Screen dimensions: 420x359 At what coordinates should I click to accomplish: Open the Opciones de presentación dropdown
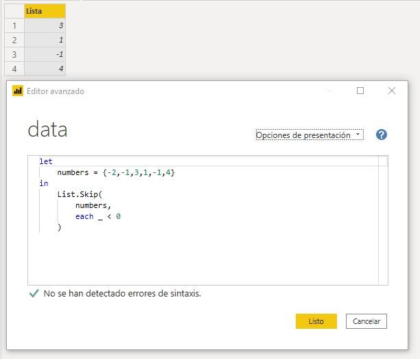[310, 135]
